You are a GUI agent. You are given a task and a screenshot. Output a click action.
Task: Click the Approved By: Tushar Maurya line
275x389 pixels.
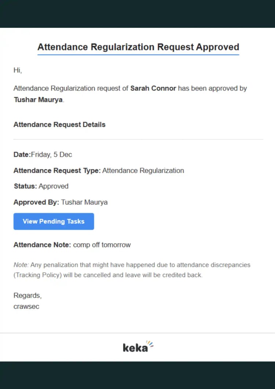point(60,202)
